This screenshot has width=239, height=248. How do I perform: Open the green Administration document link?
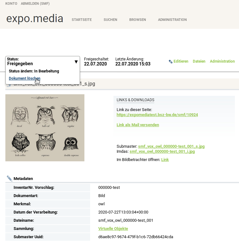click(x=222, y=61)
